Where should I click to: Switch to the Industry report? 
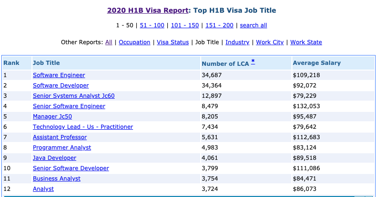pyautogui.click(x=237, y=42)
